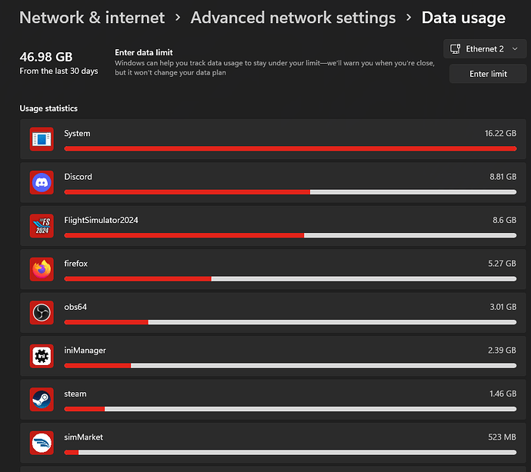Click the Usage statistics heading

pyautogui.click(x=48, y=108)
